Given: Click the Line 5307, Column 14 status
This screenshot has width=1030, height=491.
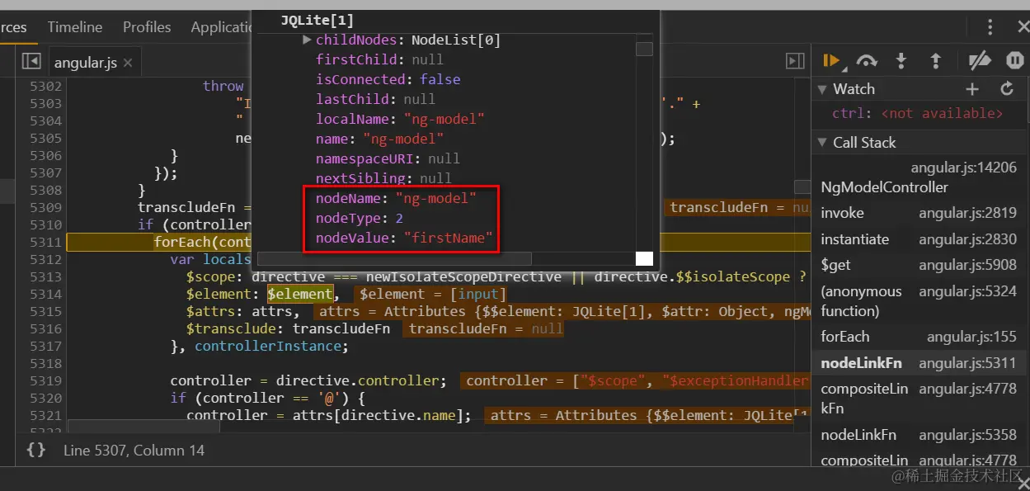Looking at the screenshot, I should point(134,450).
